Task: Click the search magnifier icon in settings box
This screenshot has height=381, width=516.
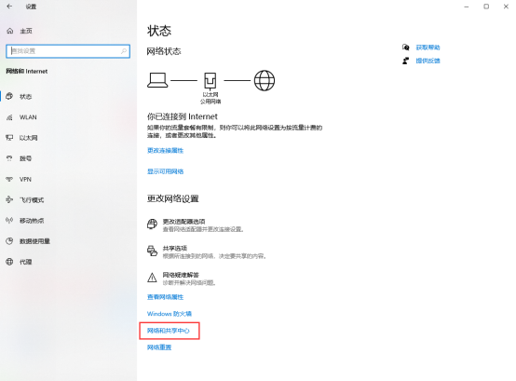Action: click(x=124, y=51)
